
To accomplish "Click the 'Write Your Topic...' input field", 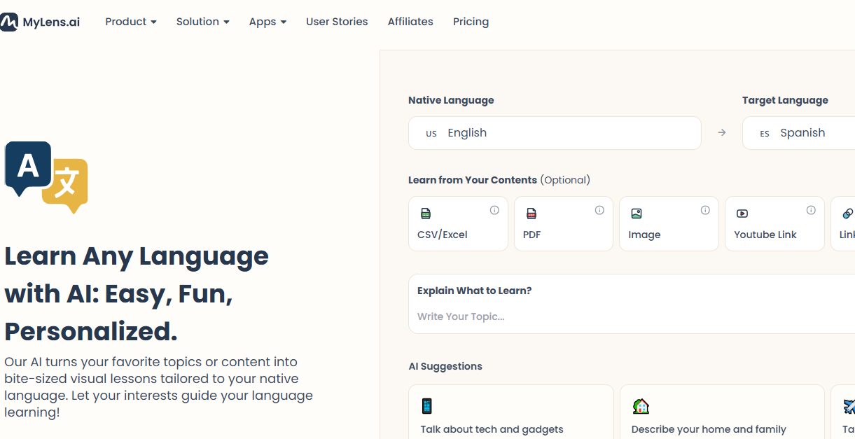I will point(632,316).
